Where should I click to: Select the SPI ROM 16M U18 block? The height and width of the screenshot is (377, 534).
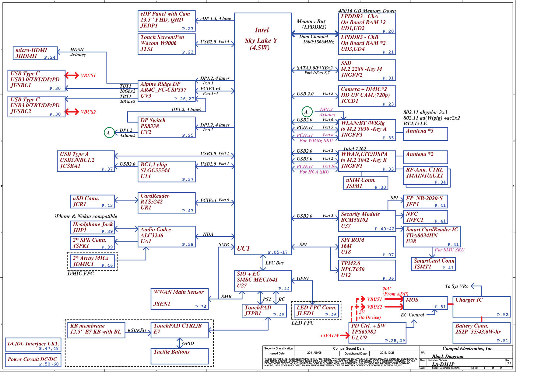coord(367,247)
